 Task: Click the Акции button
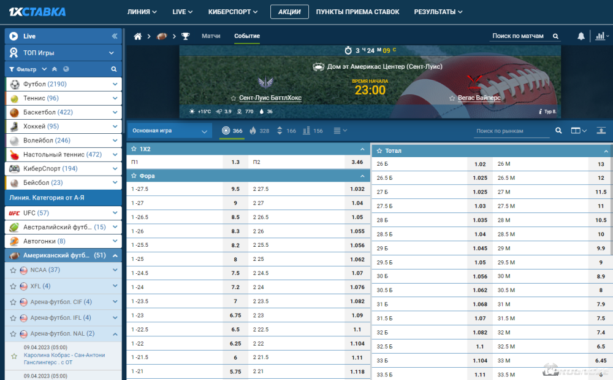point(289,12)
